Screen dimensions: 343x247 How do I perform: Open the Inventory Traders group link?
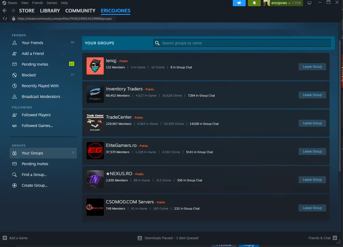124,89
